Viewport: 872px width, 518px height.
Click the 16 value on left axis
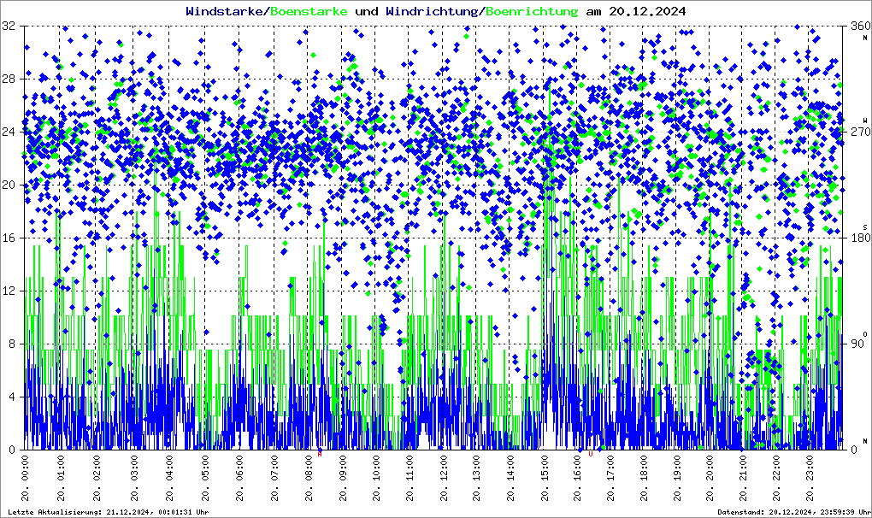[x=9, y=238]
